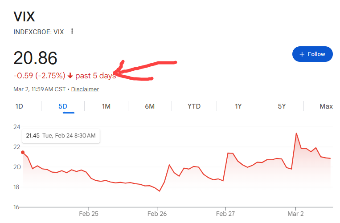Click the red data point on the chart

tap(23, 152)
